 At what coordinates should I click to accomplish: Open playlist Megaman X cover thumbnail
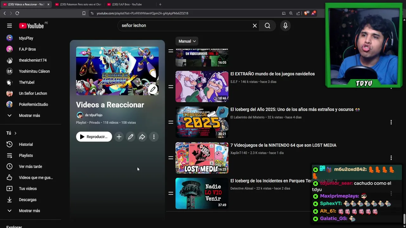click(117, 71)
